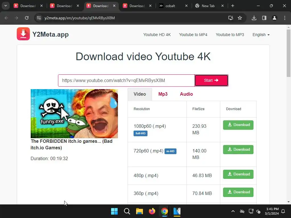Open site information icon in address bar
The image size is (291, 218).
point(39,18)
